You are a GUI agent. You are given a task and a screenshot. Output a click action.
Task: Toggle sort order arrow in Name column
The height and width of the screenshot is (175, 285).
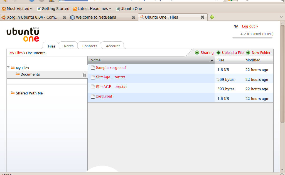[212, 60]
